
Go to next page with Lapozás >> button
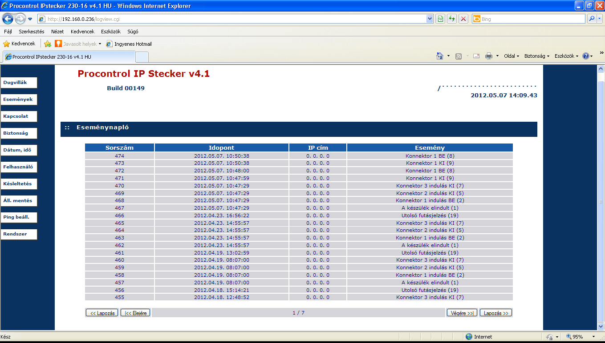(x=496, y=313)
